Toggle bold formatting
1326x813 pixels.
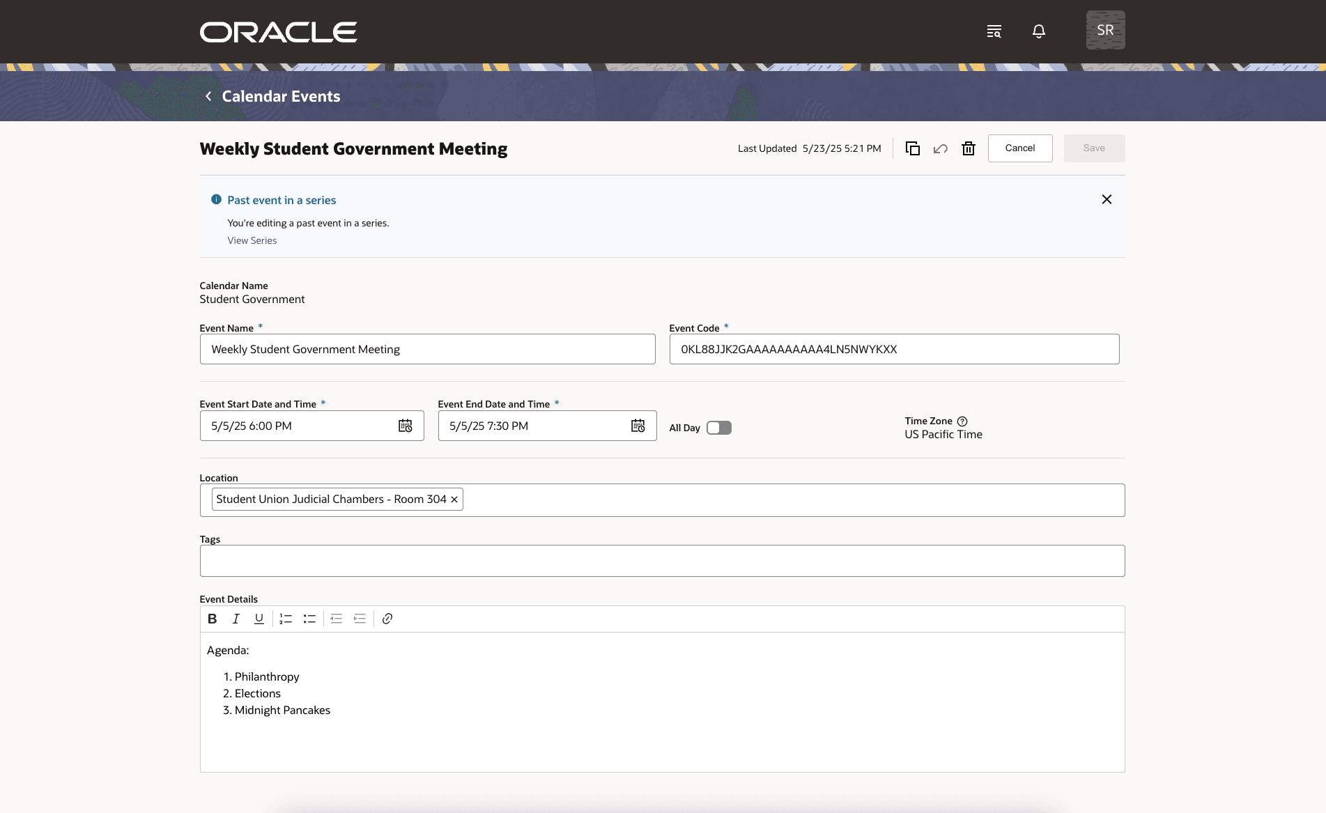coord(213,619)
